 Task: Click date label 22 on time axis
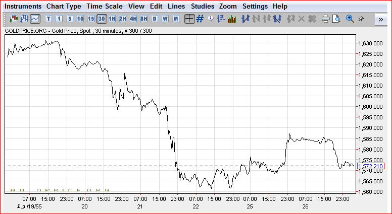pyautogui.click(x=195, y=207)
